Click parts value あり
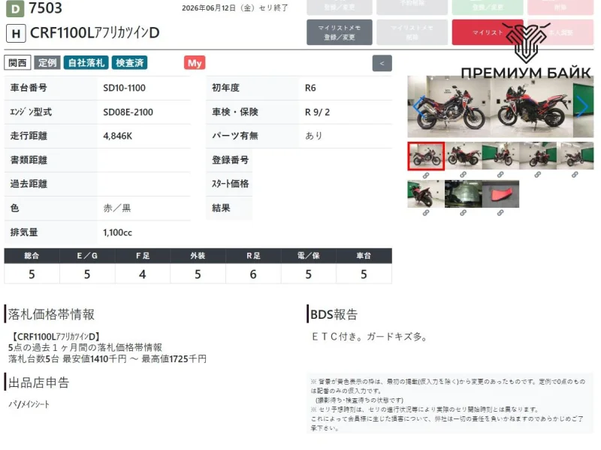 click(313, 136)
